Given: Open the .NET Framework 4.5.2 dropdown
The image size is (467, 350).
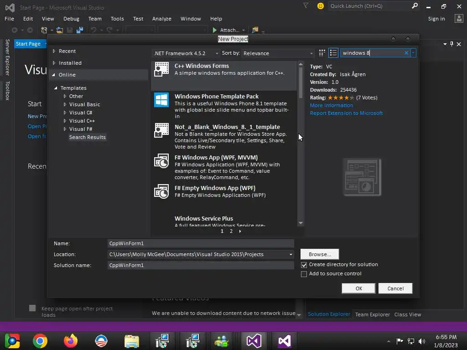Looking at the screenshot, I should [x=186, y=53].
